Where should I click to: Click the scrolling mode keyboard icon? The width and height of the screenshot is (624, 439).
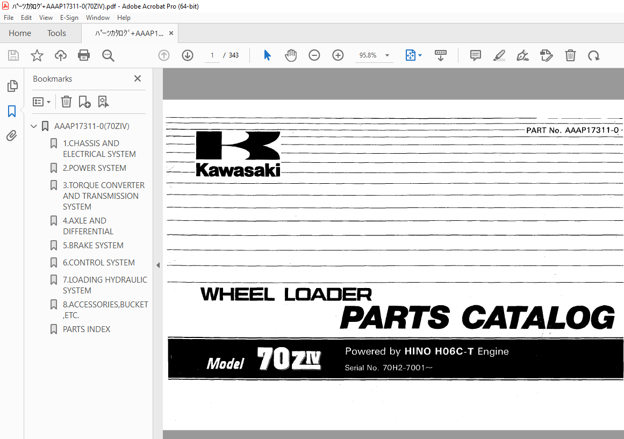coord(441,55)
